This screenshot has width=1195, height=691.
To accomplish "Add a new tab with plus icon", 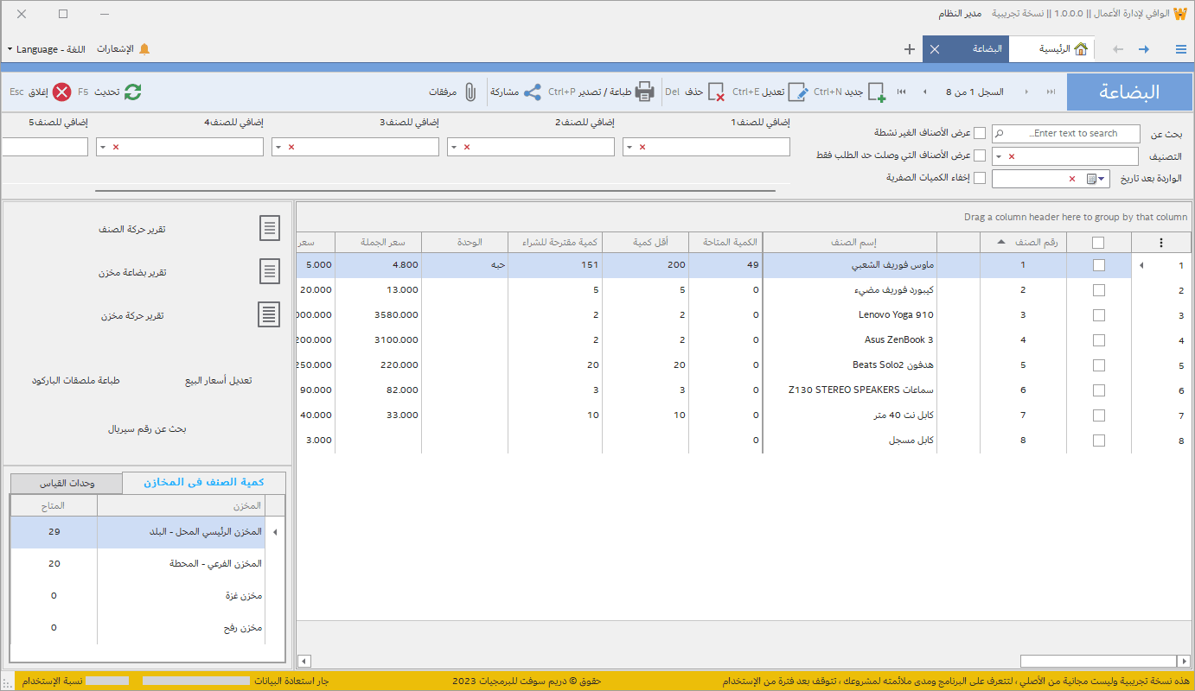I will click(x=909, y=49).
